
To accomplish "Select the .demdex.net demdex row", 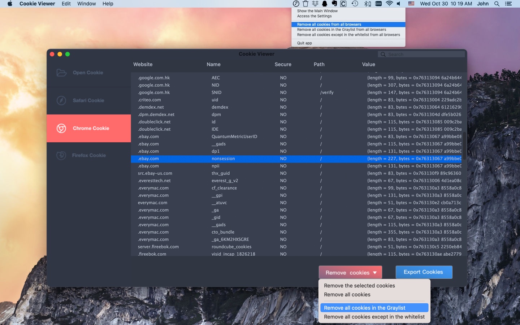I will coord(296,107).
